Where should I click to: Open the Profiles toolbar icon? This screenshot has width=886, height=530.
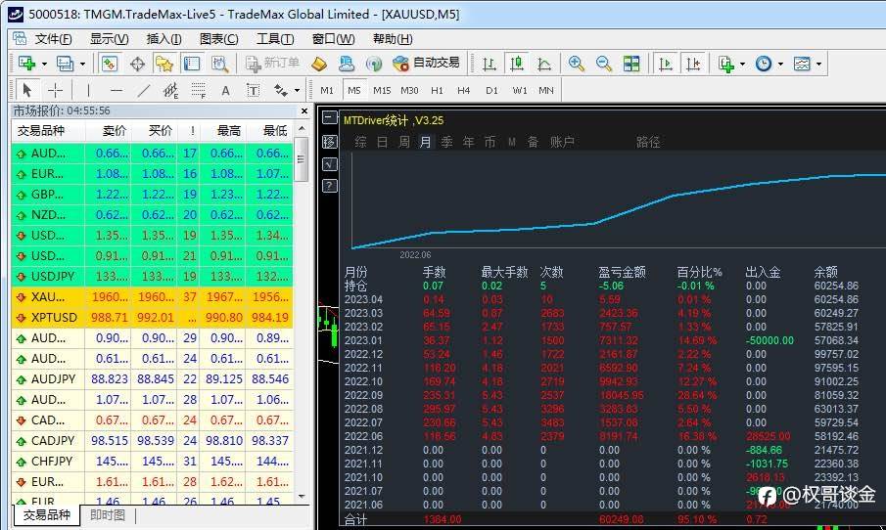(65, 64)
